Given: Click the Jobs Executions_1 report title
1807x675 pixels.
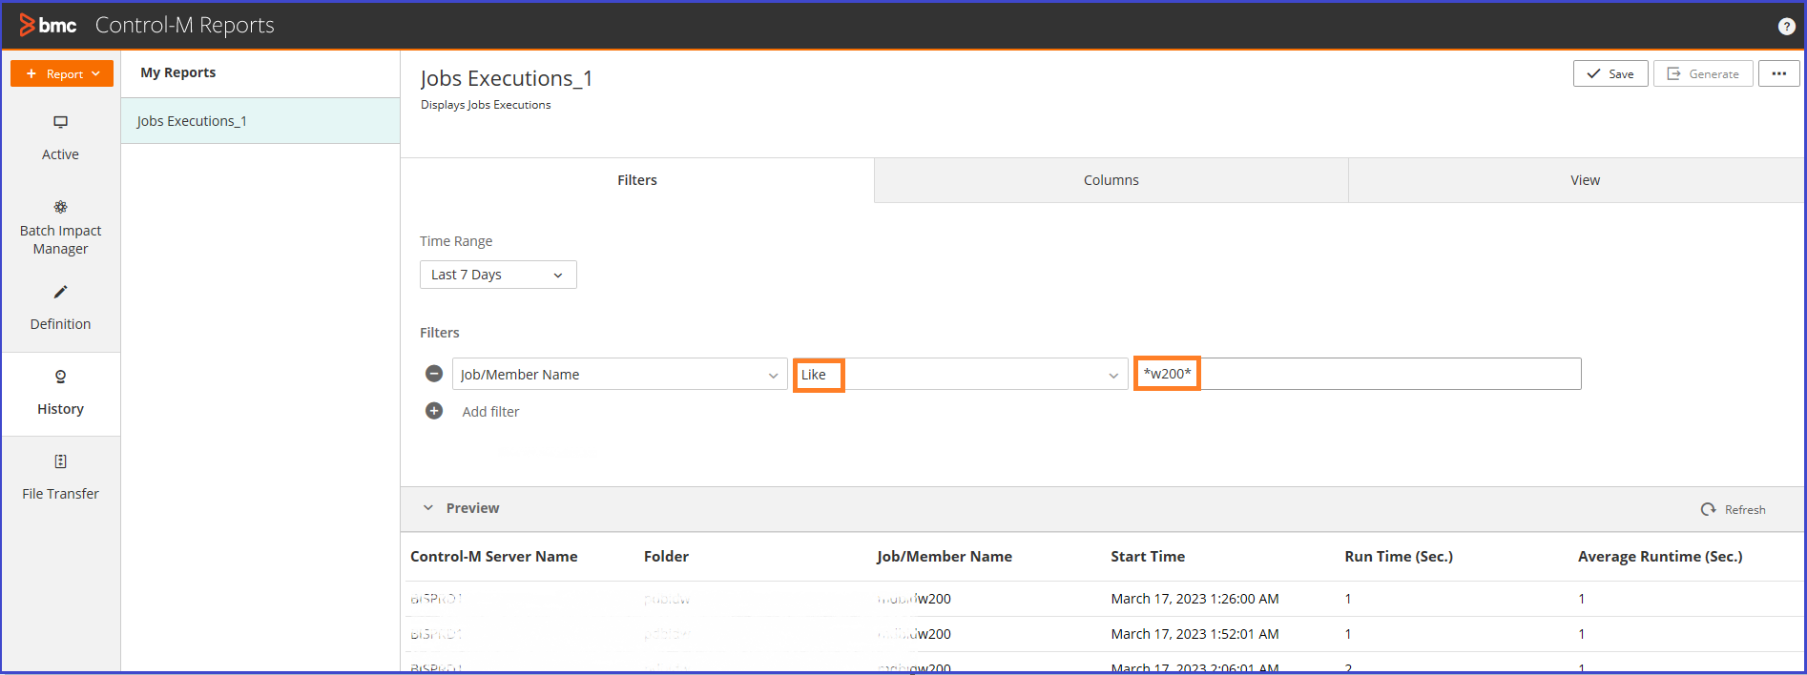Looking at the screenshot, I should tap(507, 78).
